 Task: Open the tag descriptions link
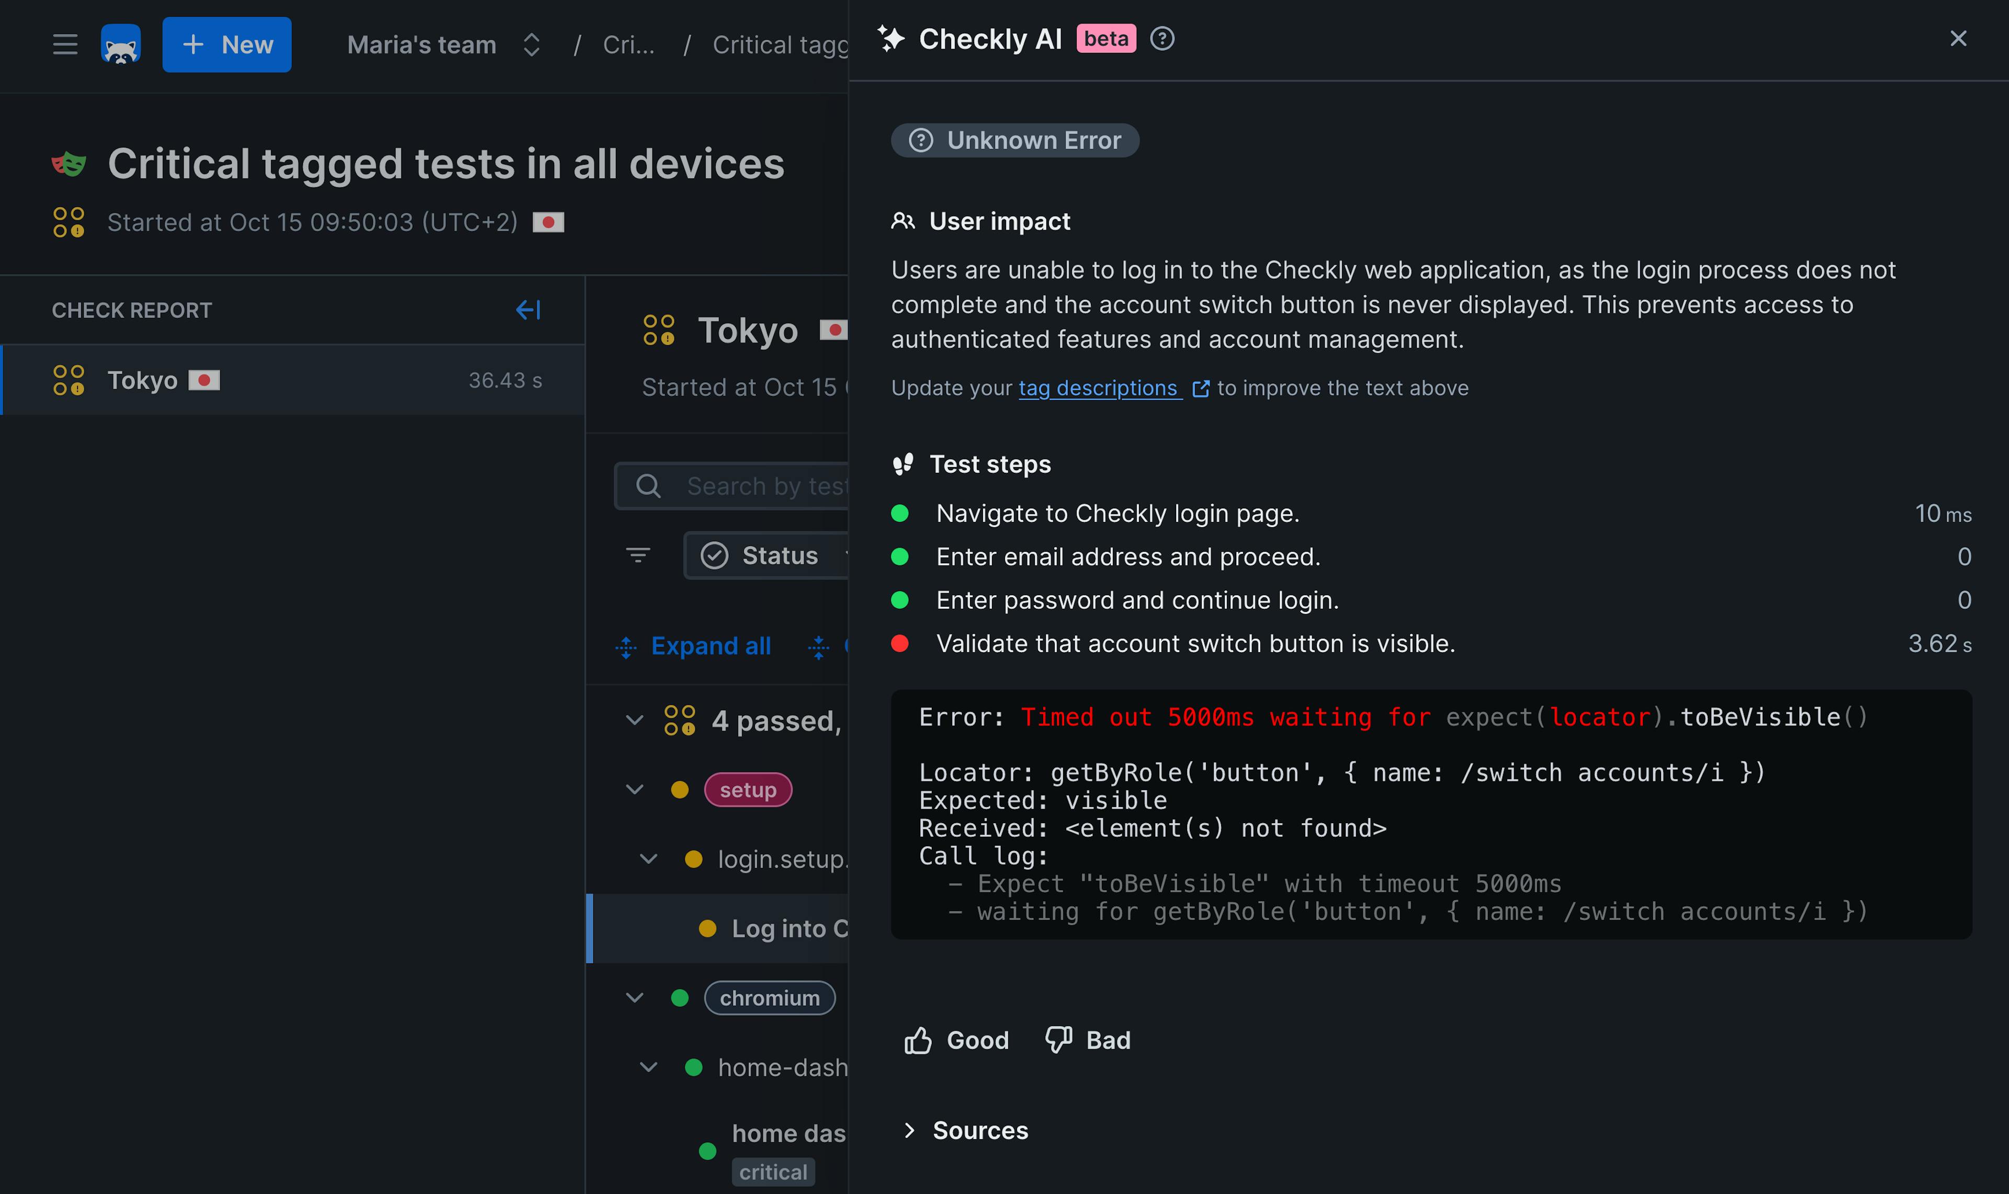coord(1100,387)
